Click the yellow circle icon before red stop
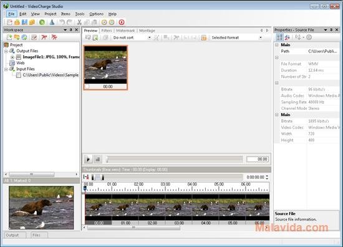Image resolution: width=343 pixels, height=247 pixels. click(x=112, y=22)
